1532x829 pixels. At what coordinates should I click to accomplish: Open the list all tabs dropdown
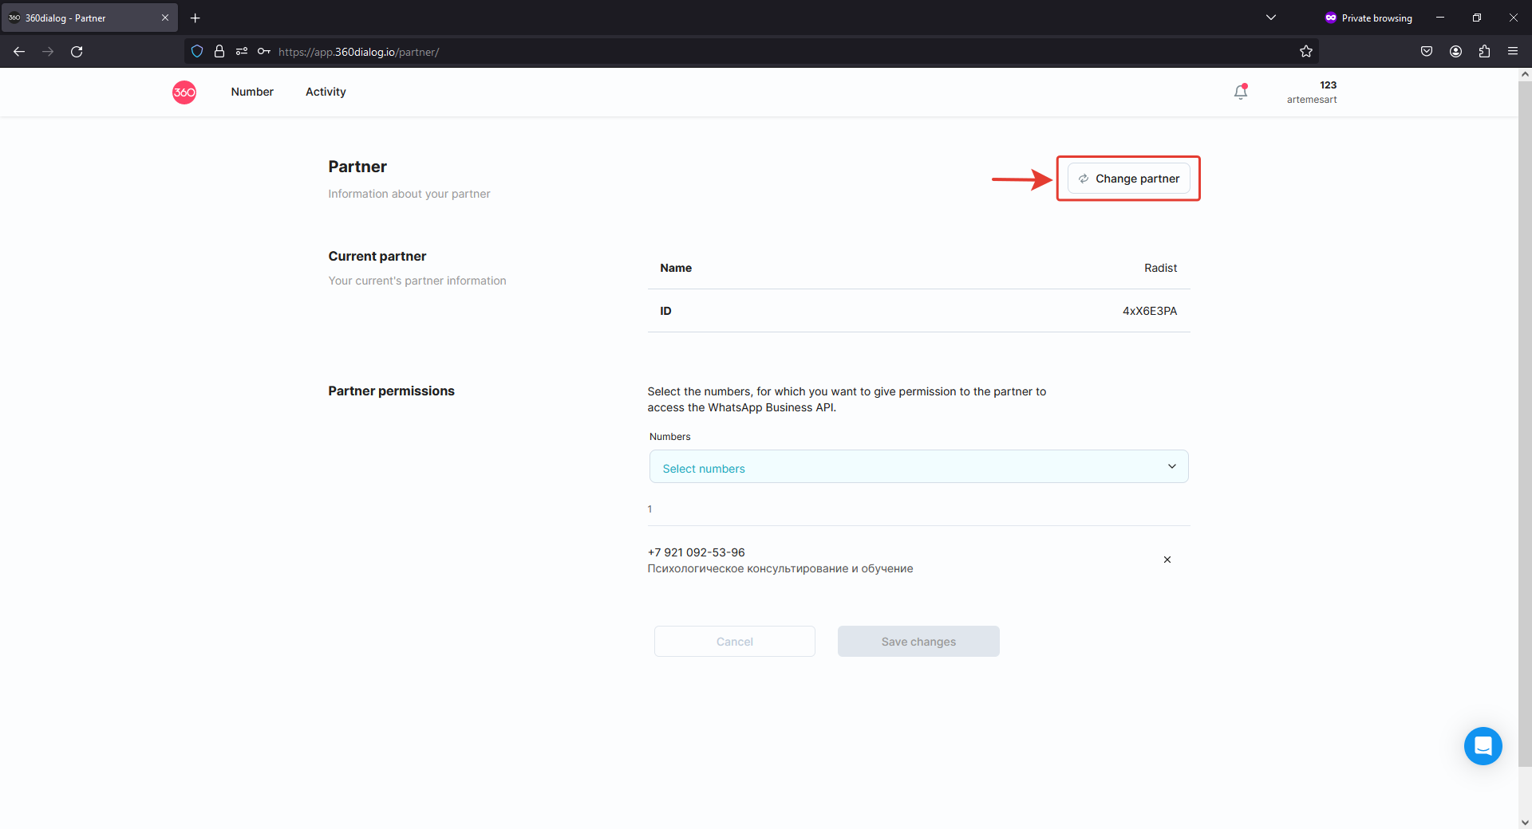click(1271, 18)
